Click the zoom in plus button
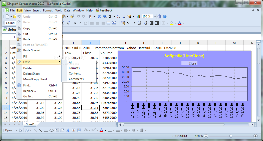The width and height of the screenshot is (263, 141). point(255,136)
